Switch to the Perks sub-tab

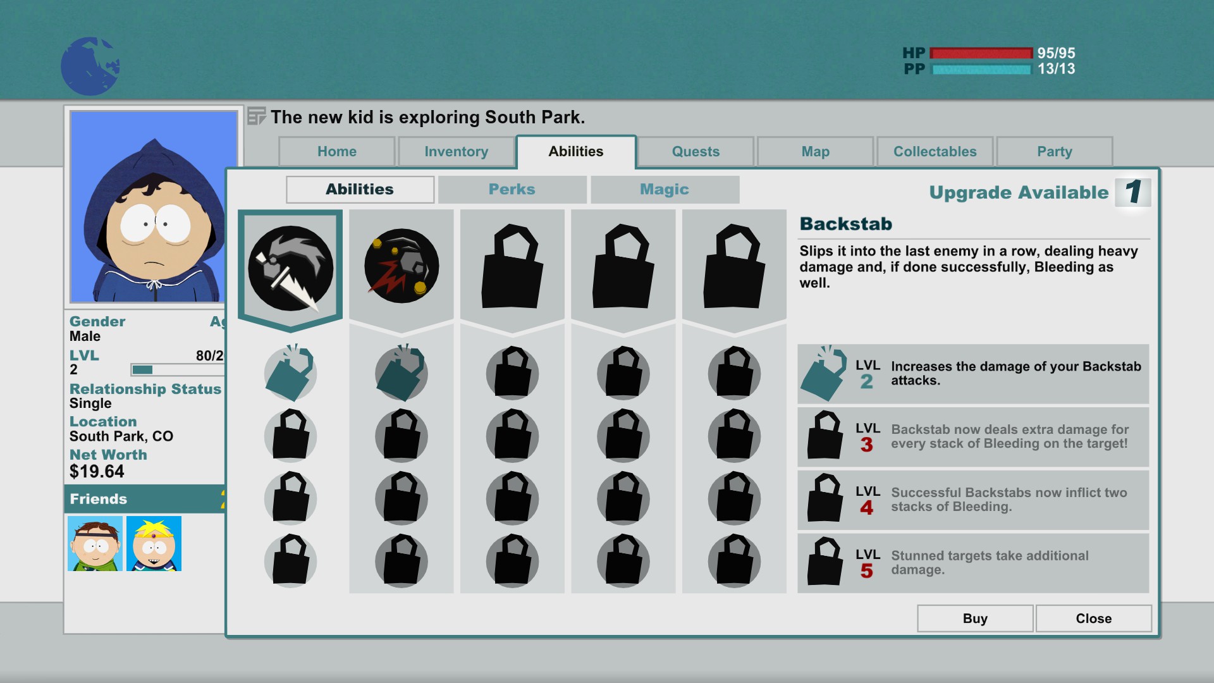click(512, 189)
